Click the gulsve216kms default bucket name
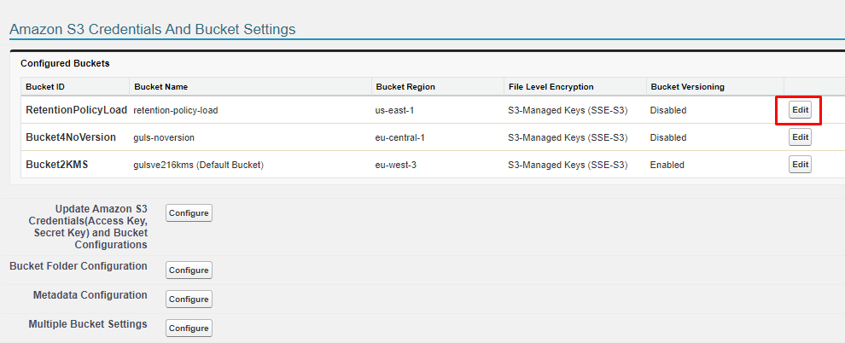The image size is (845, 343). (198, 166)
